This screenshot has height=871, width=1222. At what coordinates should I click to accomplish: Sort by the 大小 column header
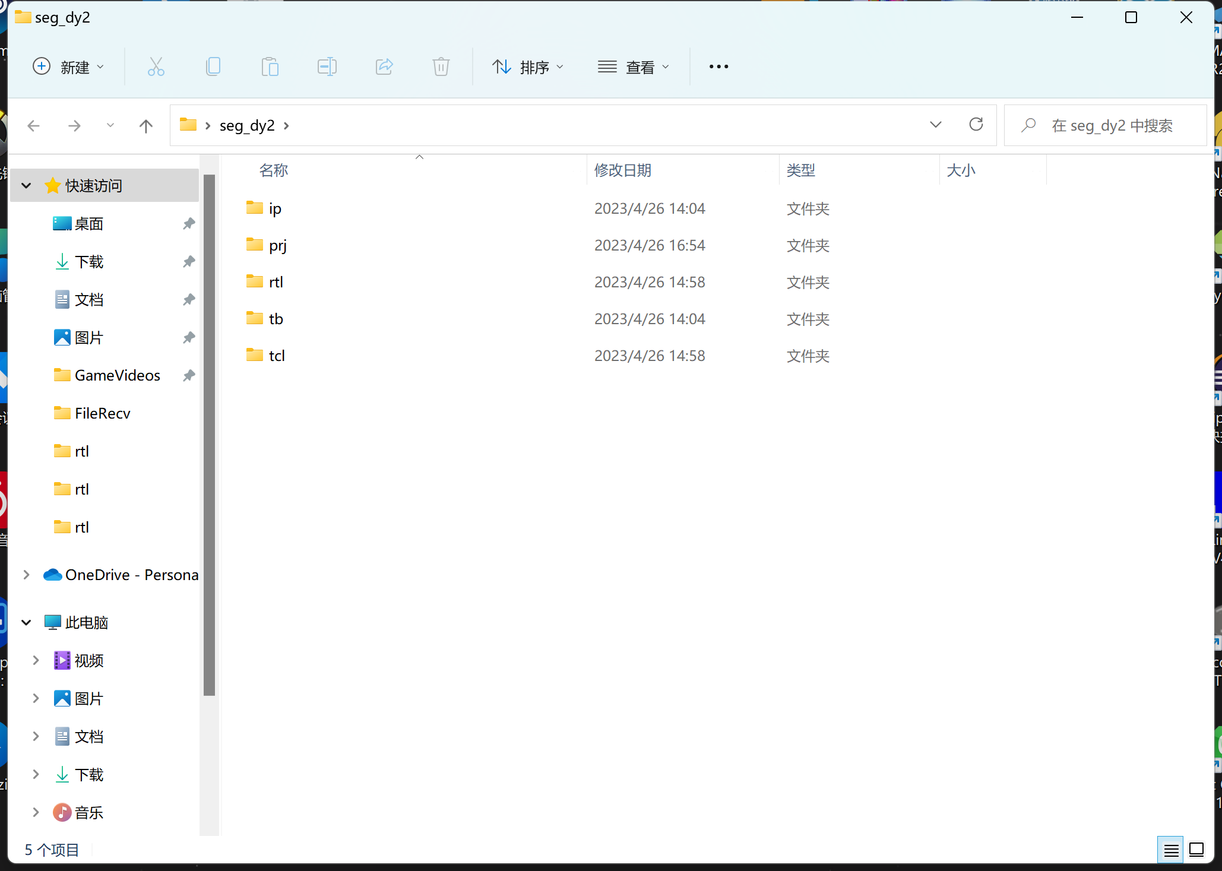pyautogui.click(x=960, y=170)
